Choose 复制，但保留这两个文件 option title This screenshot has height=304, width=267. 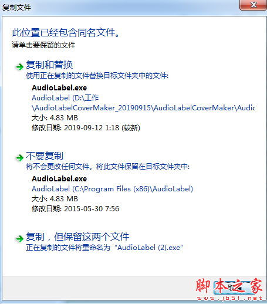(x=77, y=237)
